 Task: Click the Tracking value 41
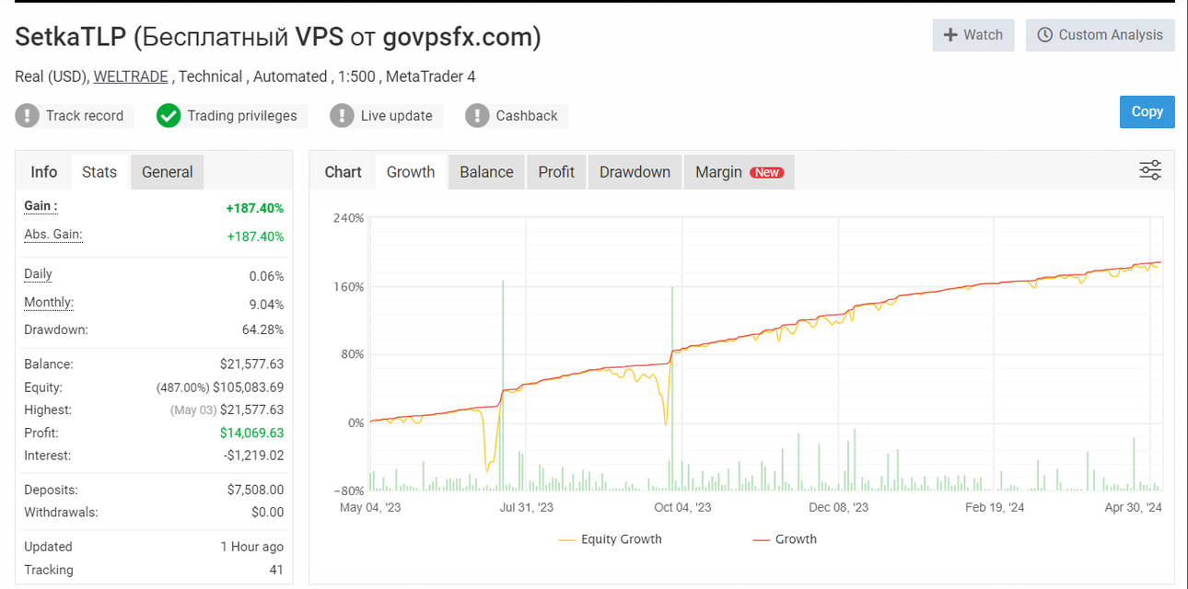(x=275, y=570)
